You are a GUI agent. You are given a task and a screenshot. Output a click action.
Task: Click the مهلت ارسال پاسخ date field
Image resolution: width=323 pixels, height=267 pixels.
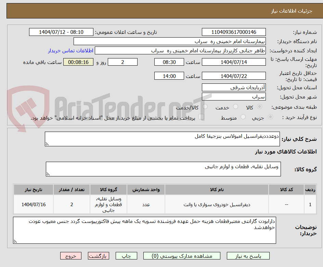pyautogui.click(x=234, y=62)
